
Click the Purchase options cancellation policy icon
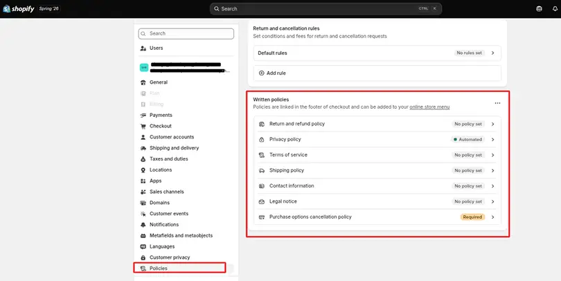click(262, 217)
